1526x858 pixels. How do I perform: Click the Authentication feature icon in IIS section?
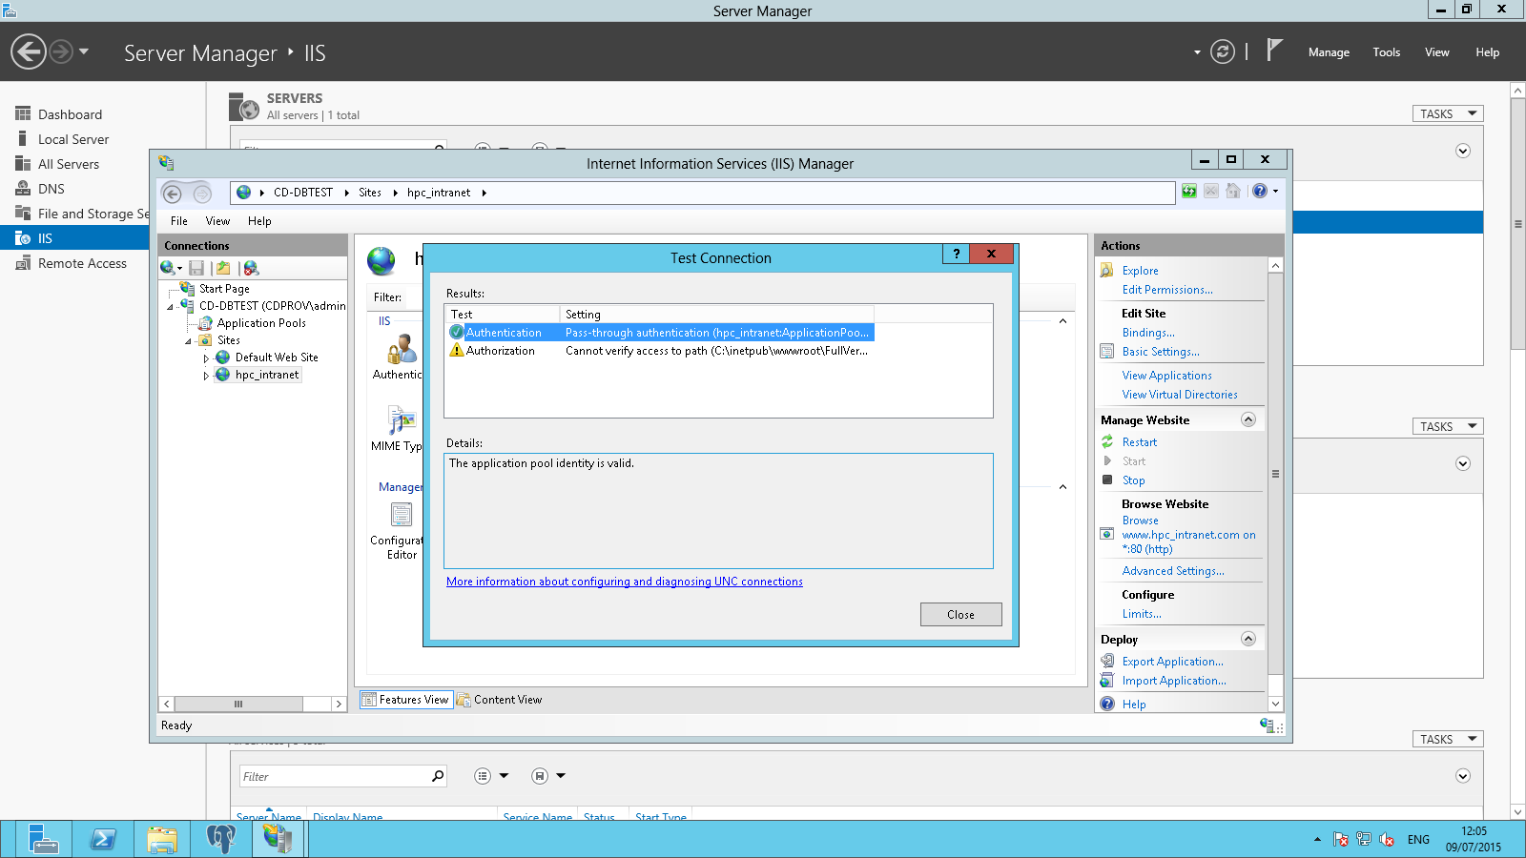[x=402, y=349]
